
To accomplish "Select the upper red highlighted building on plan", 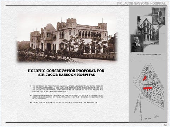I will tap(144, 78).
